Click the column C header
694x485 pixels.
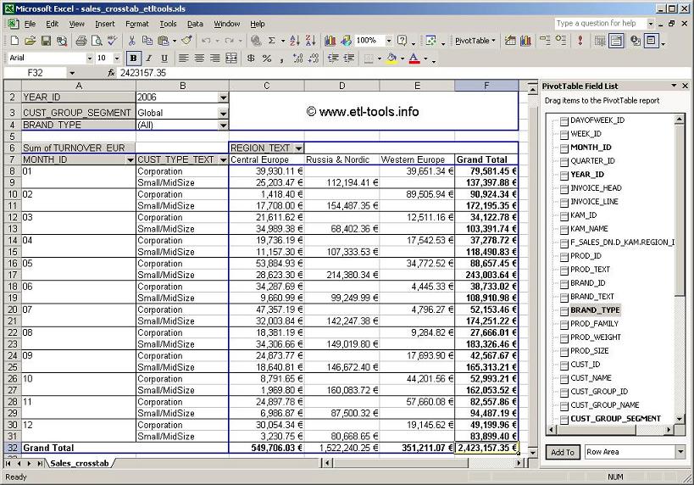(x=266, y=86)
